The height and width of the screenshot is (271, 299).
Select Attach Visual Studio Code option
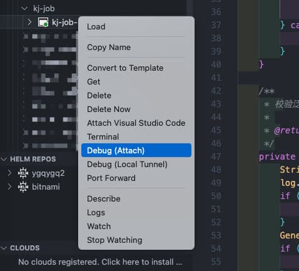[x=136, y=123]
